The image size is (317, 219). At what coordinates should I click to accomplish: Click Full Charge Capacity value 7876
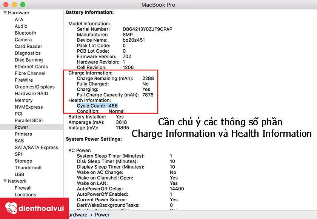point(148,95)
